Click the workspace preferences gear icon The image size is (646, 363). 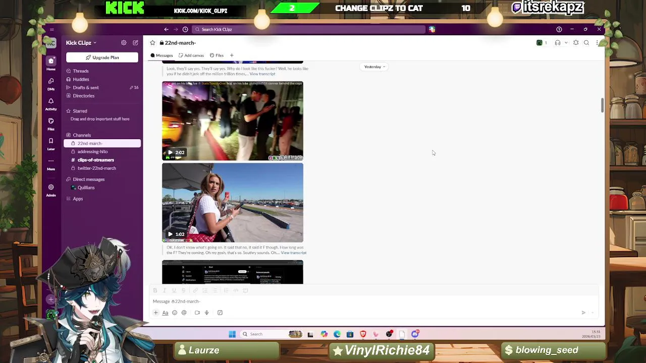pyautogui.click(x=124, y=43)
